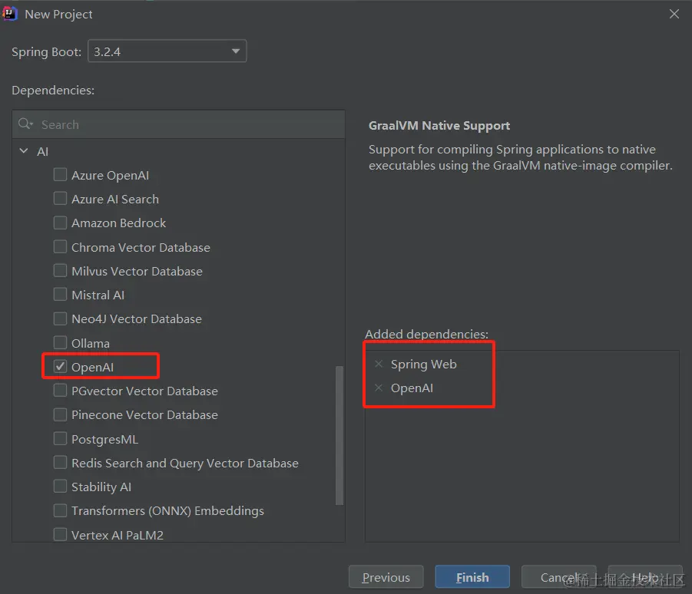Viewport: 692px width, 594px height.
Task: Select the Milvus Vector Database checkbox
Action: point(60,270)
